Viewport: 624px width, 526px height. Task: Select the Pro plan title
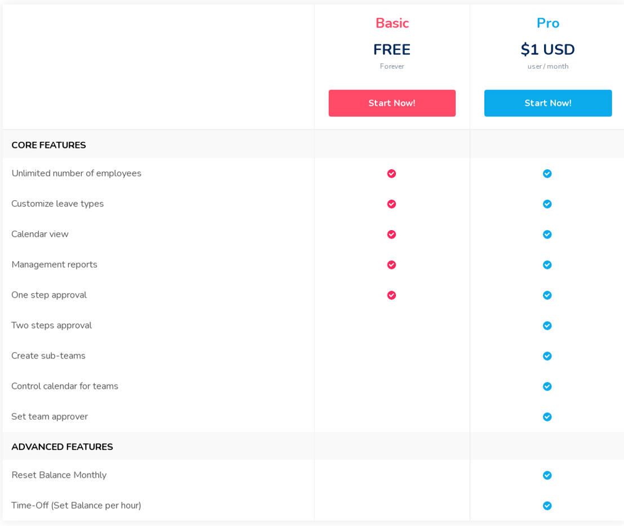pos(547,23)
